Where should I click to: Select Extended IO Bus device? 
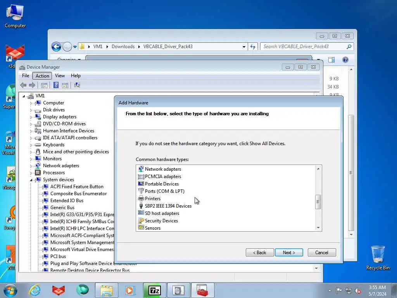pos(67,201)
